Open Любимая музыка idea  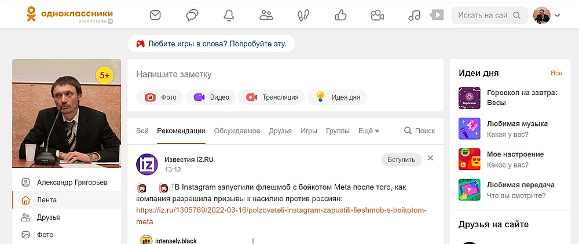point(517,124)
